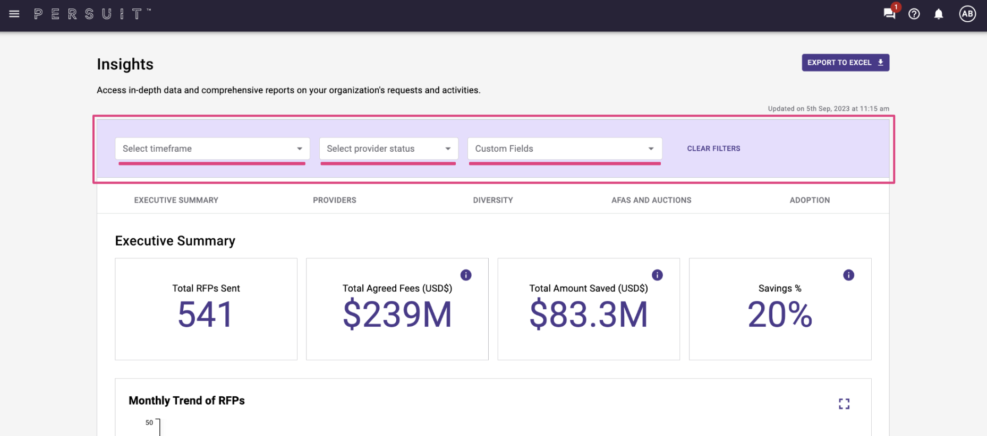The height and width of the screenshot is (436, 987).
Task: Open the Select timeframe dropdown
Action: [212, 149]
